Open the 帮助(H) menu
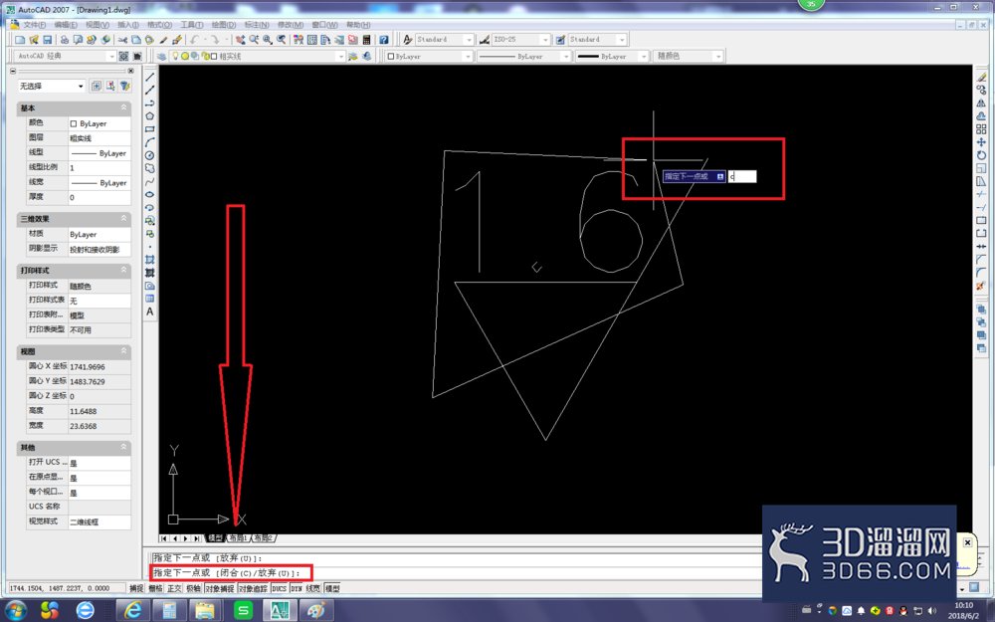This screenshot has height=622, width=995. tap(358, 25)
